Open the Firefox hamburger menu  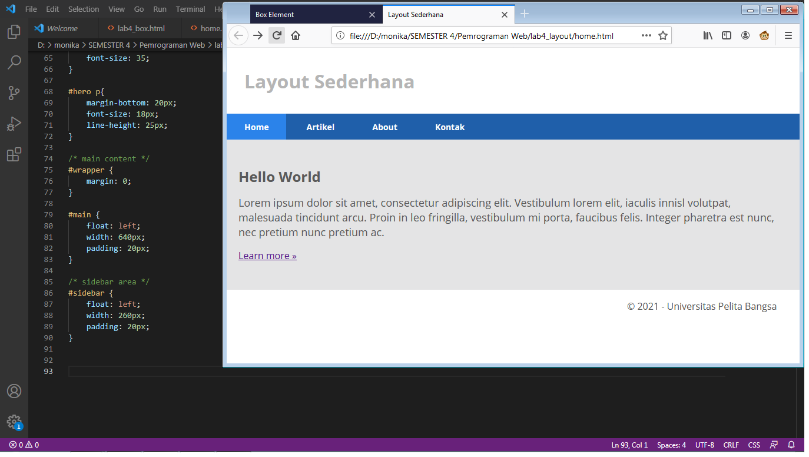[788, 35]
